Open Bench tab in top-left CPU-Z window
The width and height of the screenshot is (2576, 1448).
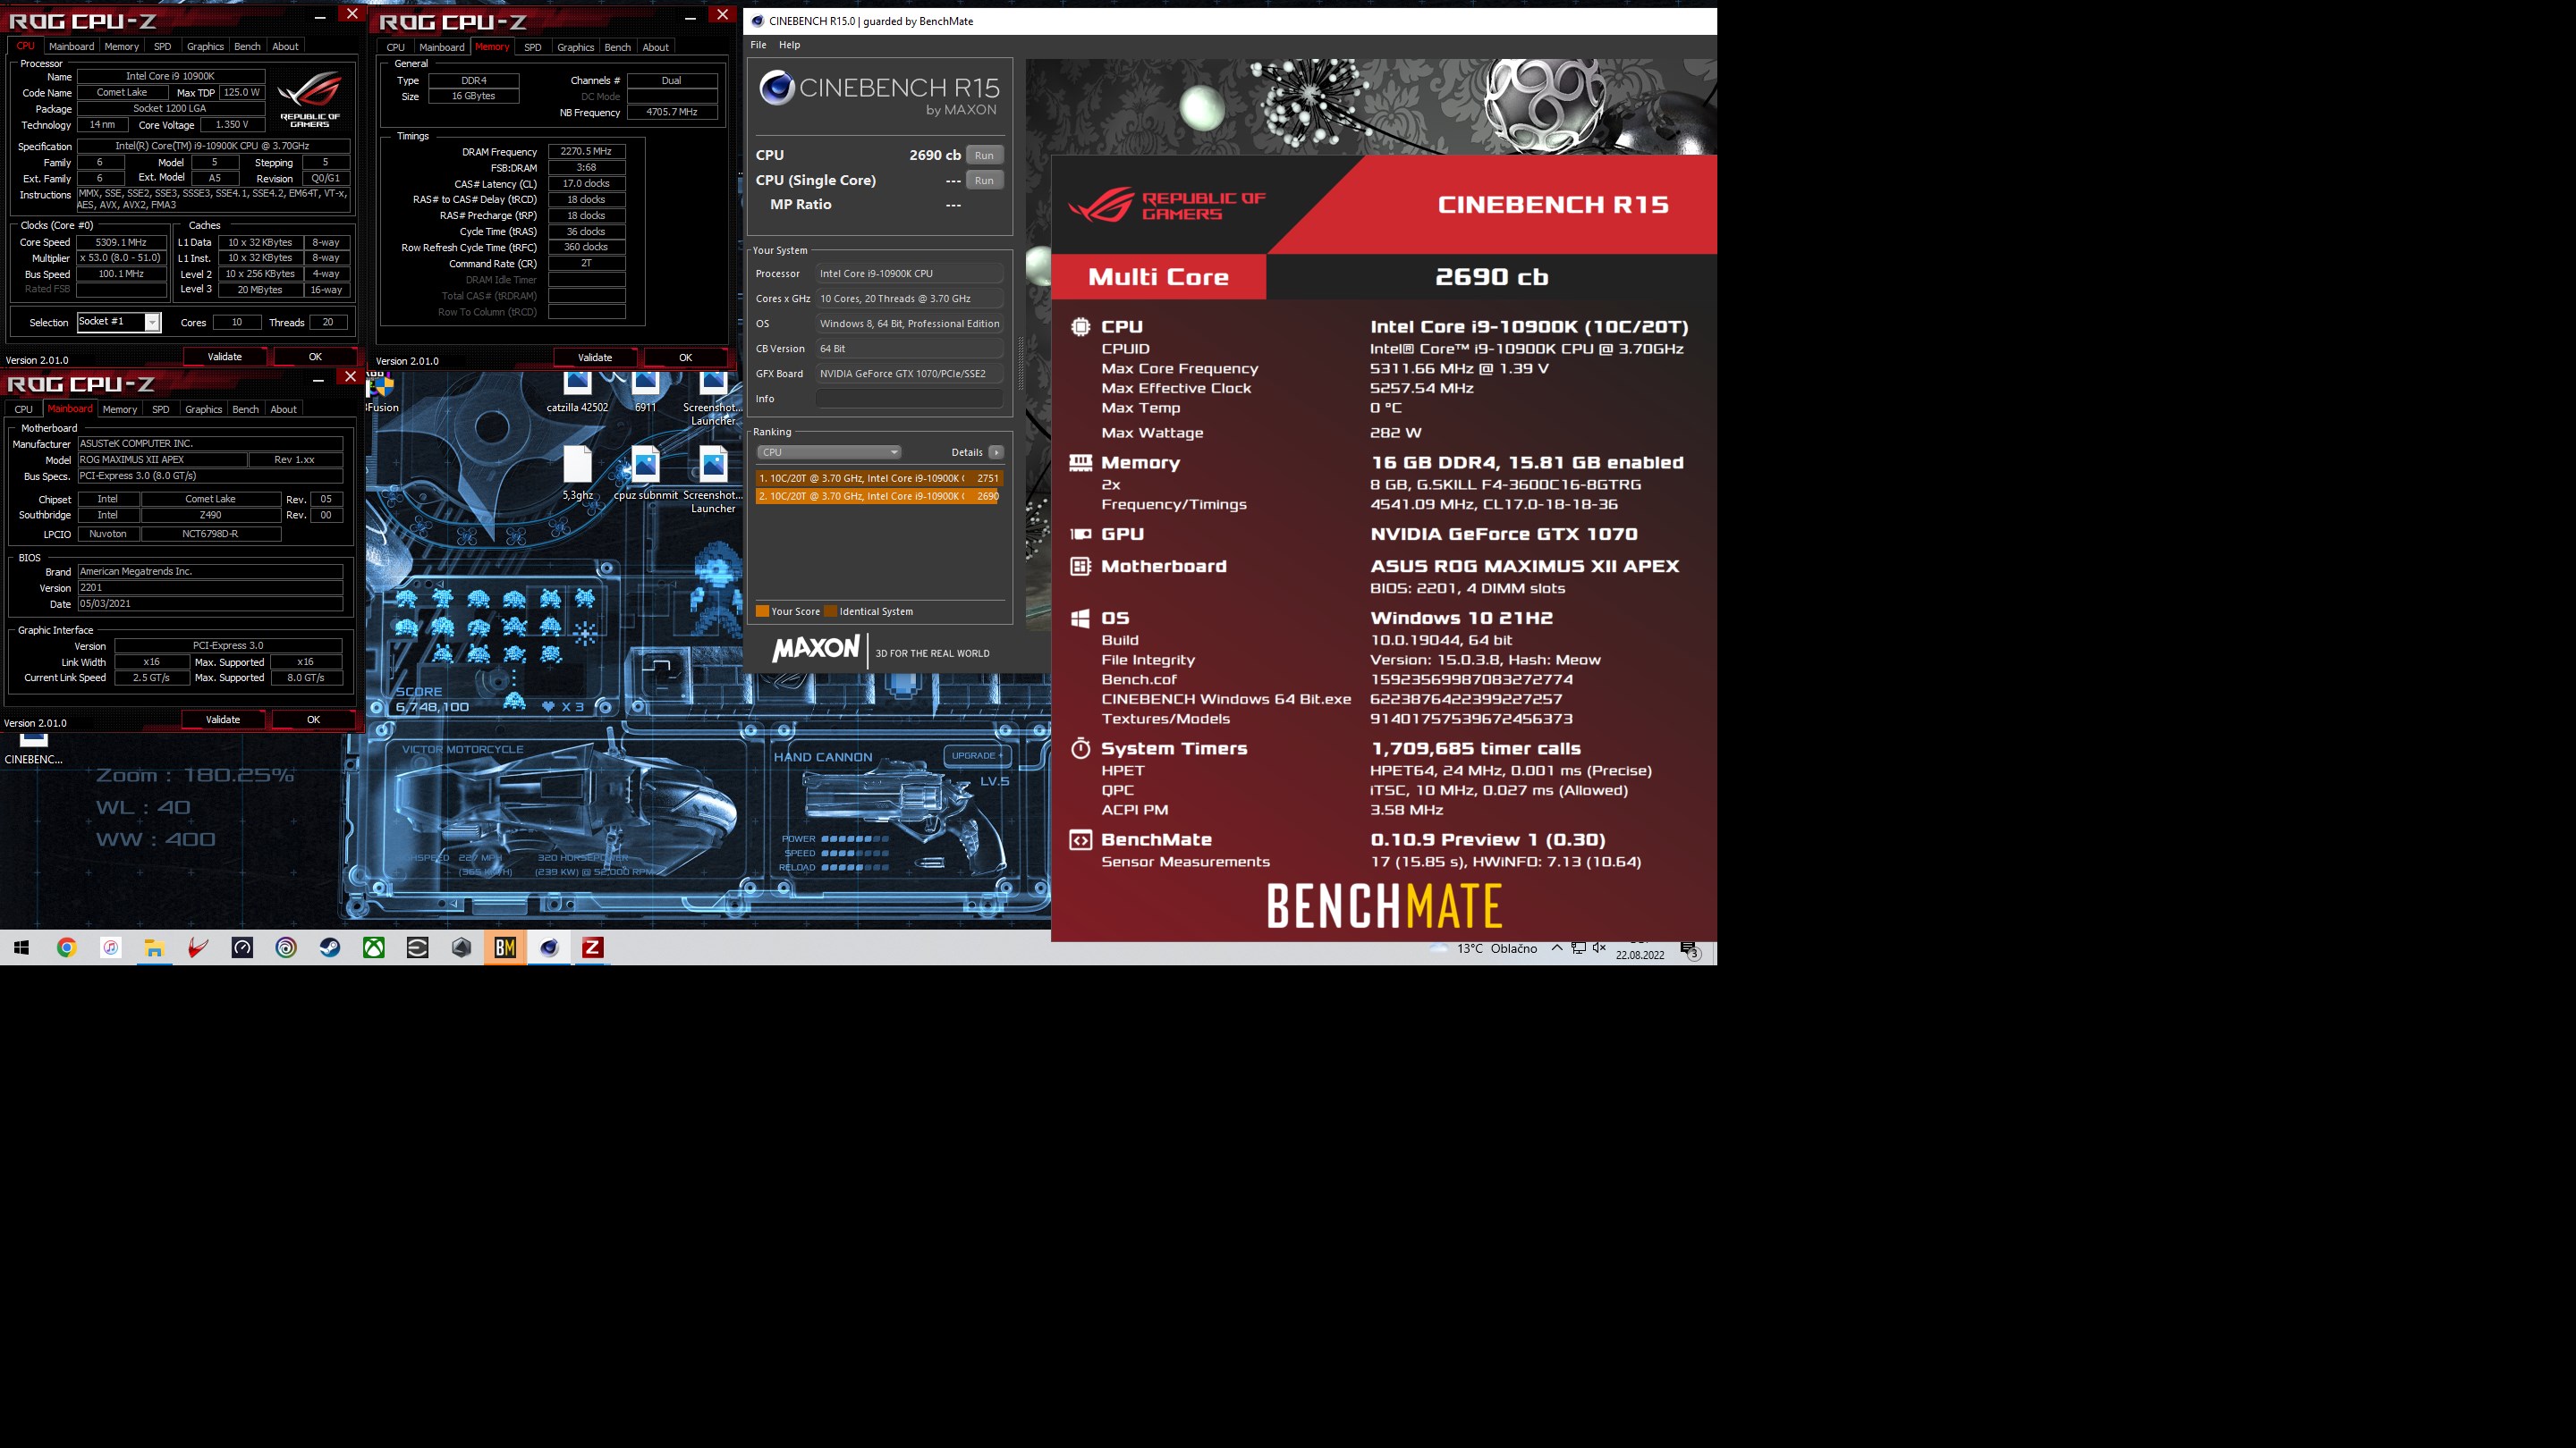(x=247, y=46)
